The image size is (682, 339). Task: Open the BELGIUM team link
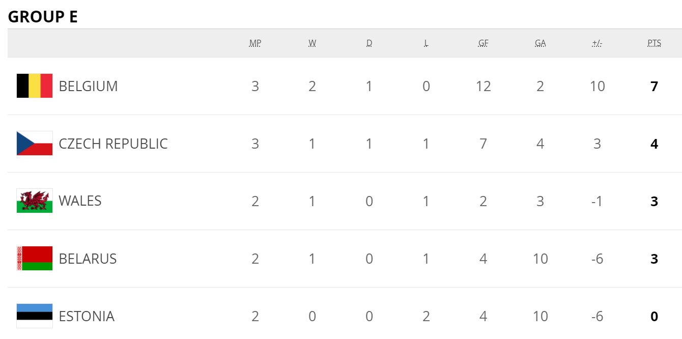tap(88, 86)
